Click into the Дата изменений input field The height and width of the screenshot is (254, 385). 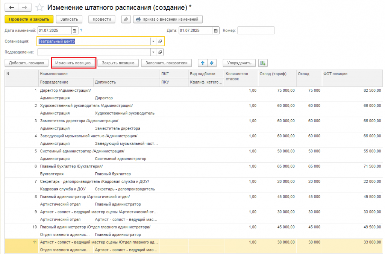point(55,30)
